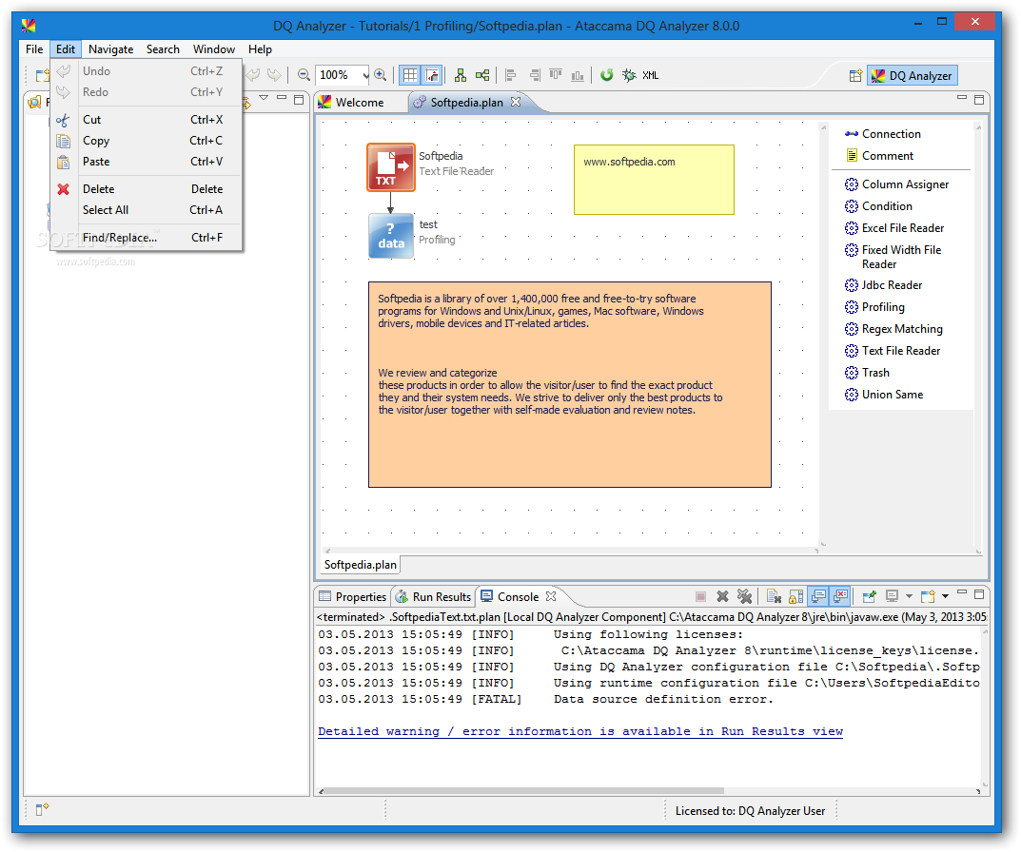The image size is (1021, 852).
Task: Choose Delete from Edit menu
Action: click(147, 189)
